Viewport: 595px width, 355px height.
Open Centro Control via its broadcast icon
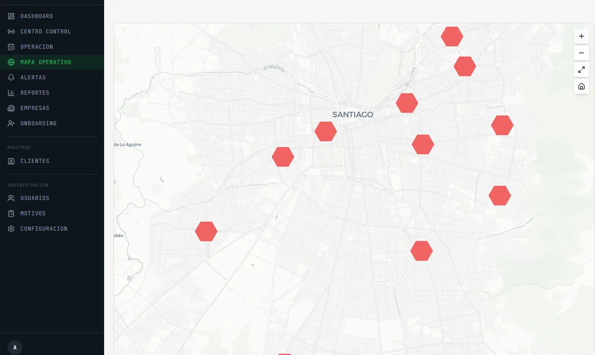coord(11,32)
